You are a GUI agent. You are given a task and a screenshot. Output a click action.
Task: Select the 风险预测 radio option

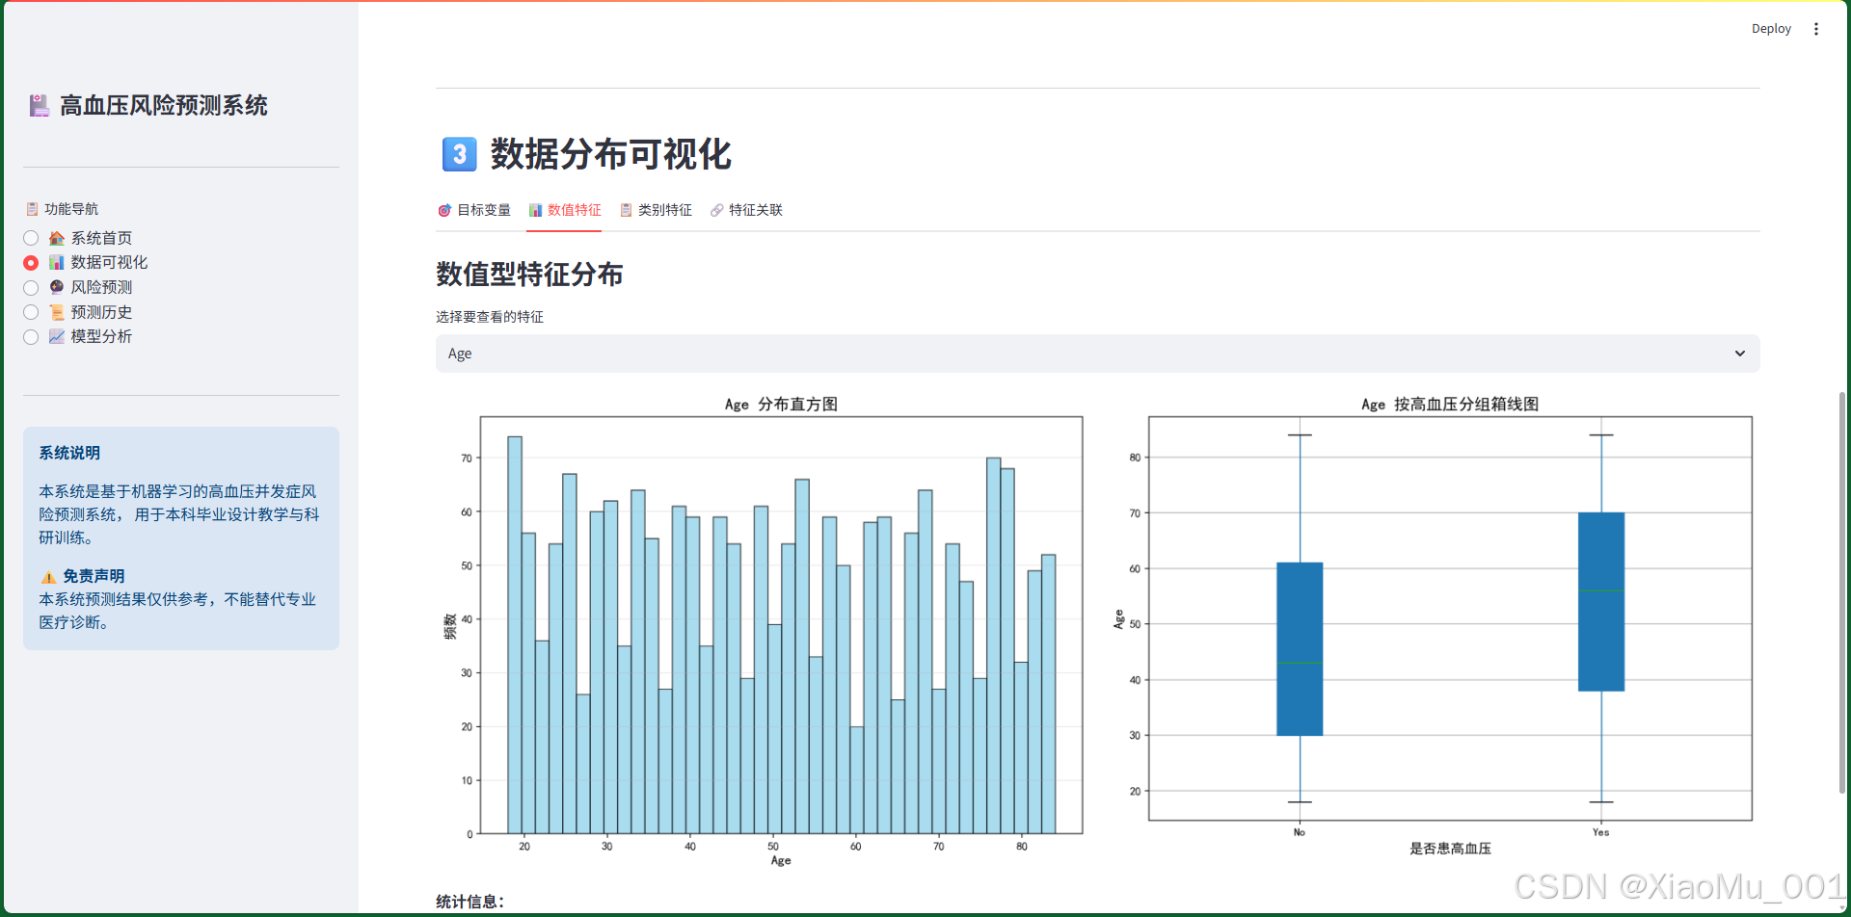coord(31,288)
